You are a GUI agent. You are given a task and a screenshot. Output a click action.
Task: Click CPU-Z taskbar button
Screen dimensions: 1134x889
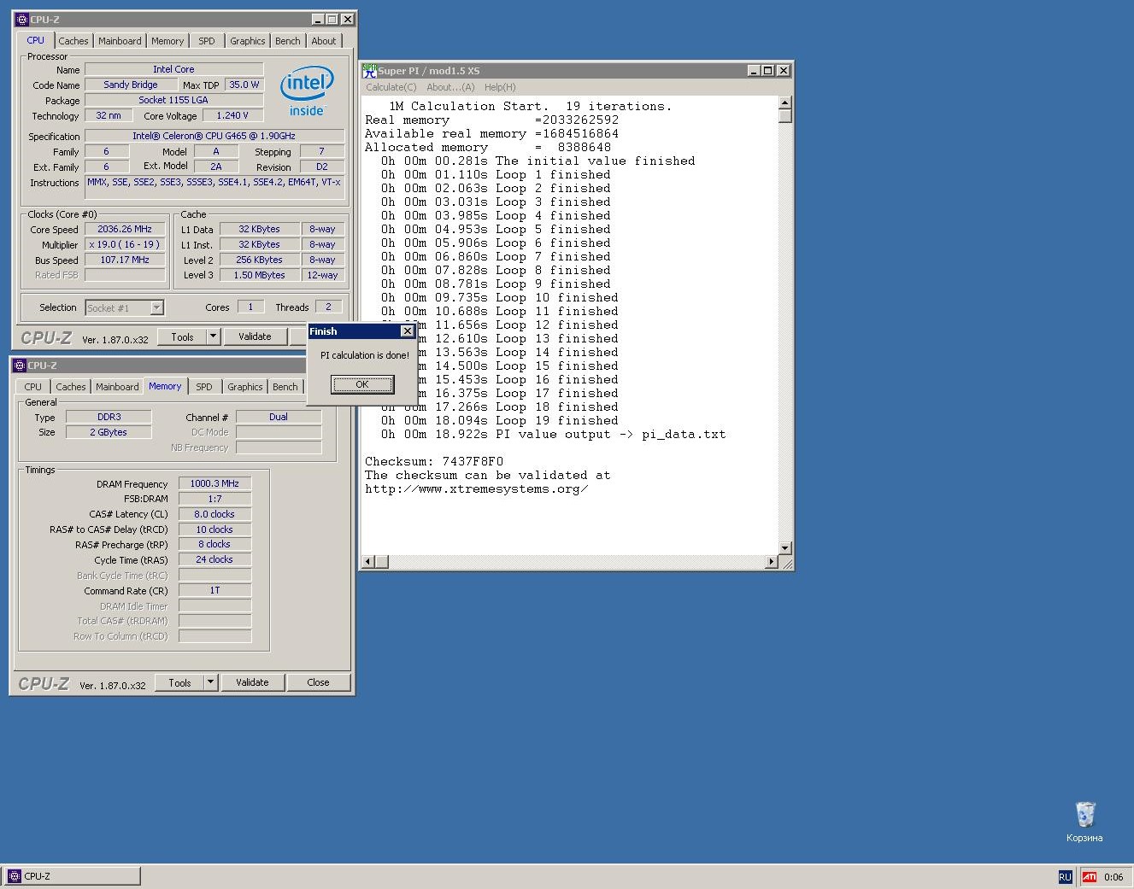tap(72, 876)
